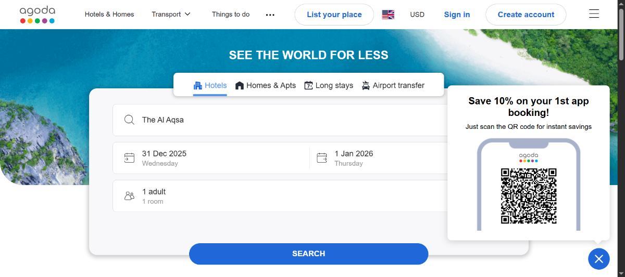625x277 pixels.
Task: Open the Airport transfer tab
Action: coord(393,85)
